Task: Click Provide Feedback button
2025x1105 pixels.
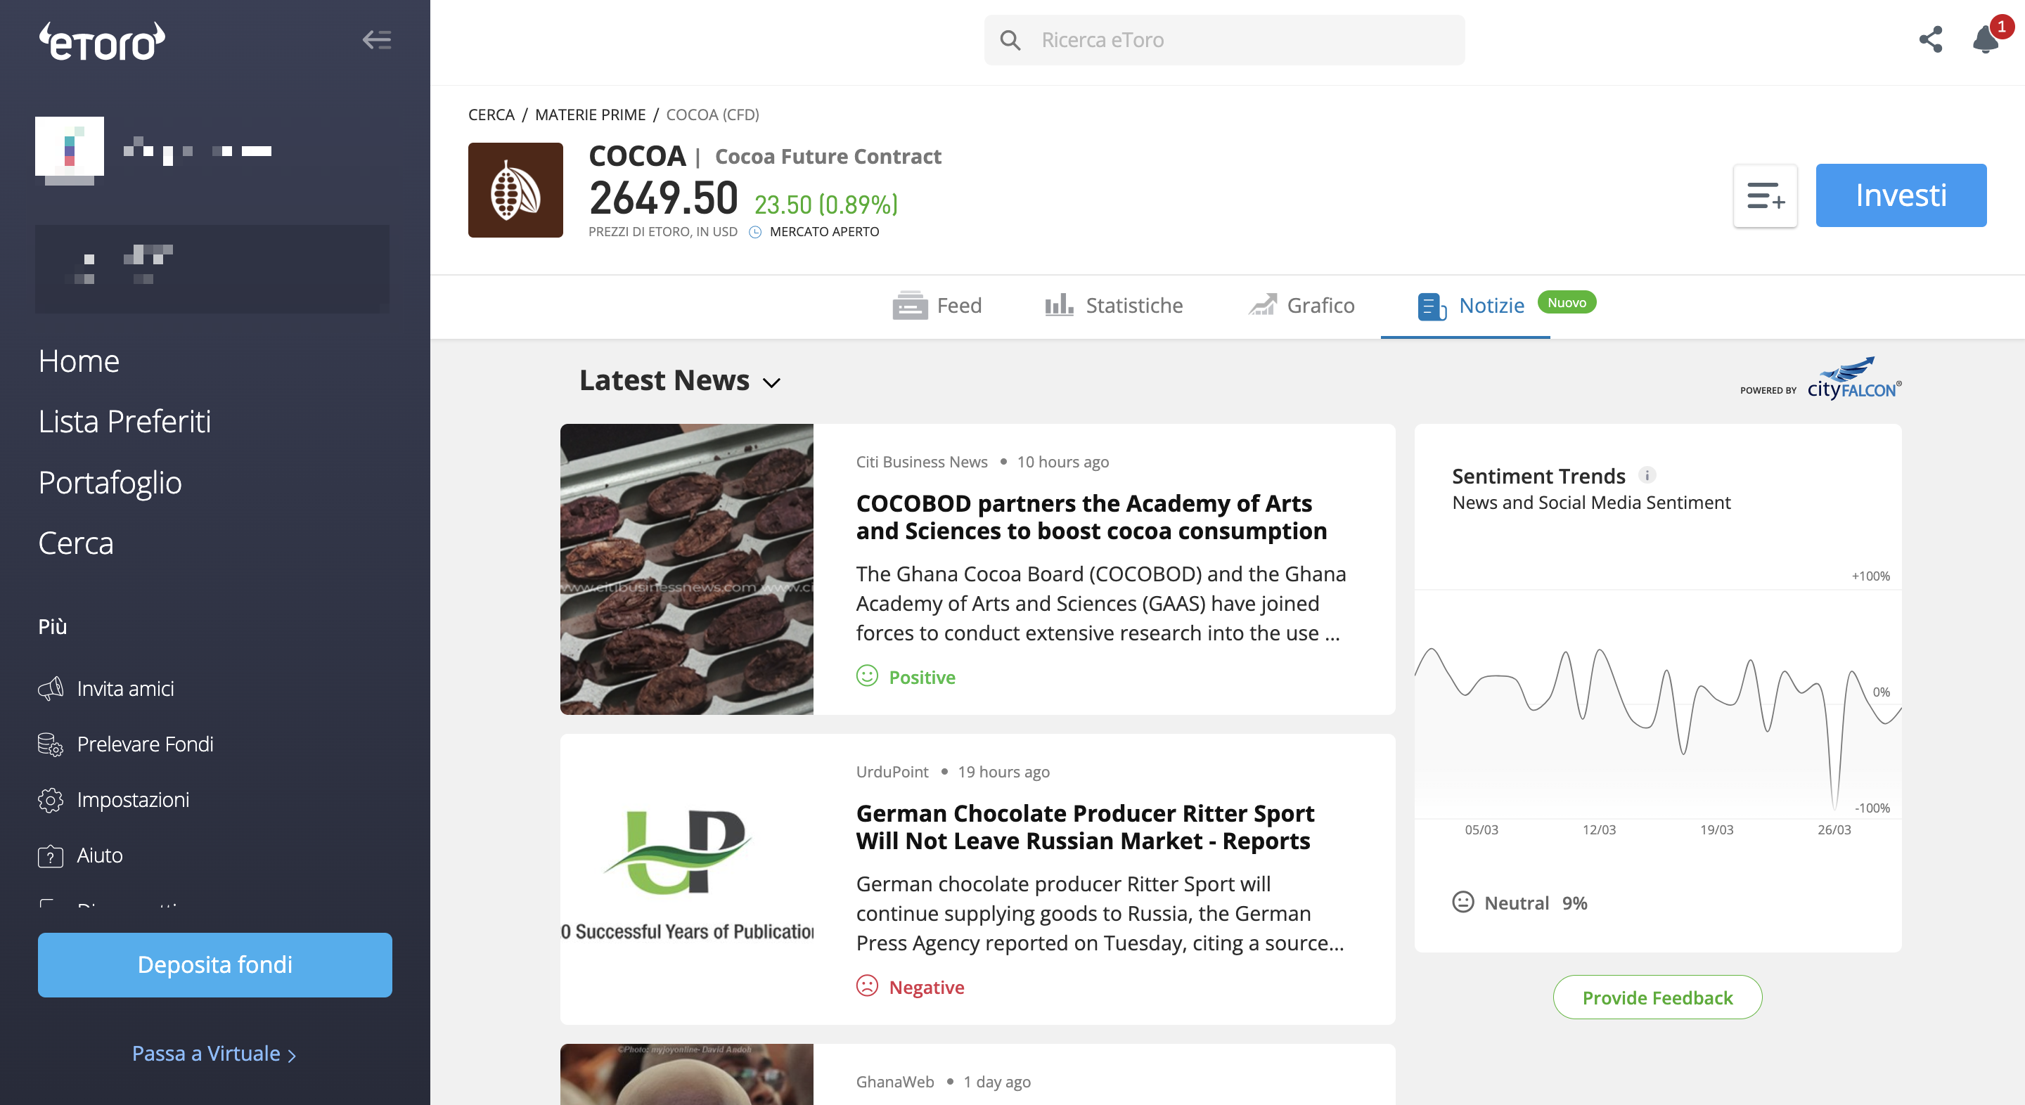Action: click(x=1657, y=997)
